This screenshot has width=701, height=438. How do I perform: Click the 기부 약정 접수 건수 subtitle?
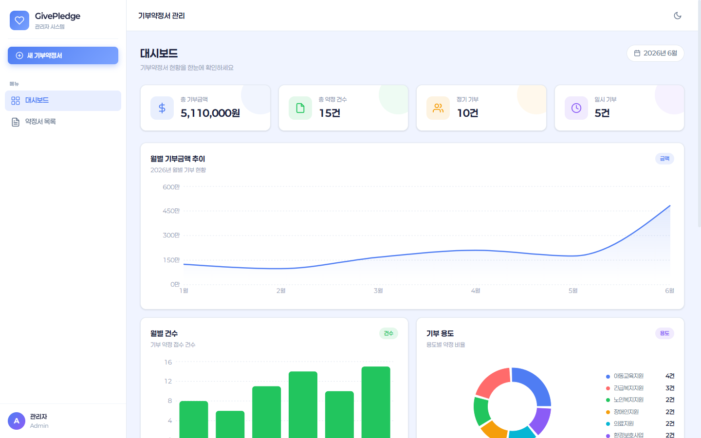[x=173, y=345]
